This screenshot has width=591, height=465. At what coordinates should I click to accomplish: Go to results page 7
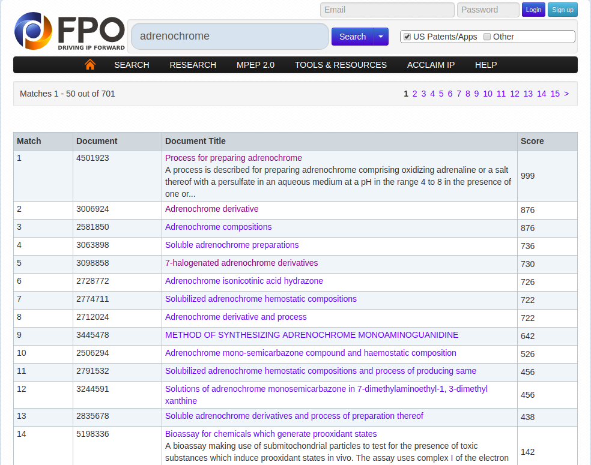[x=459, y=94]
